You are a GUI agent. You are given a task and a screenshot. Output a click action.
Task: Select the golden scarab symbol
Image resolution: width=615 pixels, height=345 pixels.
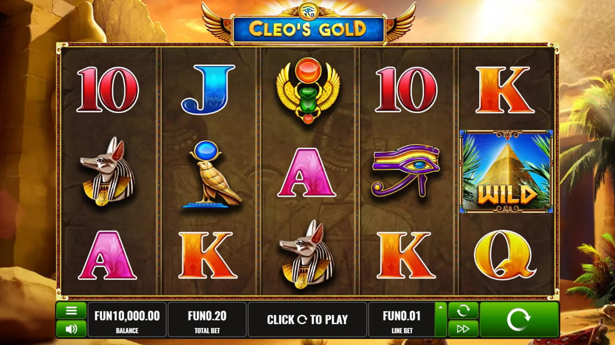pyautogui.click(x=308, y=90)
